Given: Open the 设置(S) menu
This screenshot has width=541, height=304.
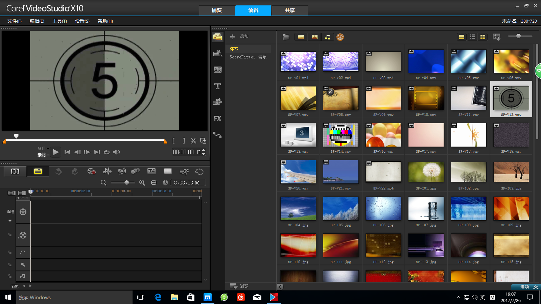Looking at the screenshot, I should (82, 21).
